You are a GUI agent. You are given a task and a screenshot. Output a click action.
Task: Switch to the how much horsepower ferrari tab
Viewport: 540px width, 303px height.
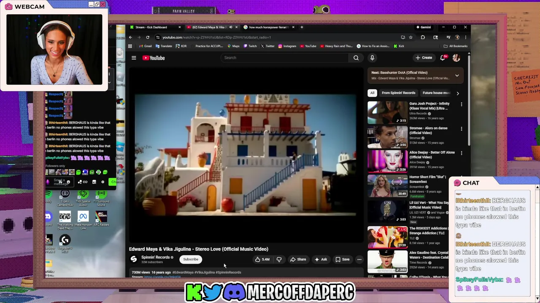tap(268, 27)
